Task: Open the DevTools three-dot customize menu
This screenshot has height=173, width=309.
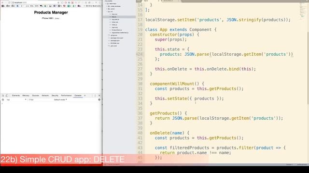Action: pyautogui.click(x=95, y=96)
